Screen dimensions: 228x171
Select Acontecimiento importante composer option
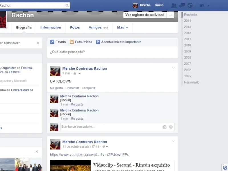pos(119,42)
